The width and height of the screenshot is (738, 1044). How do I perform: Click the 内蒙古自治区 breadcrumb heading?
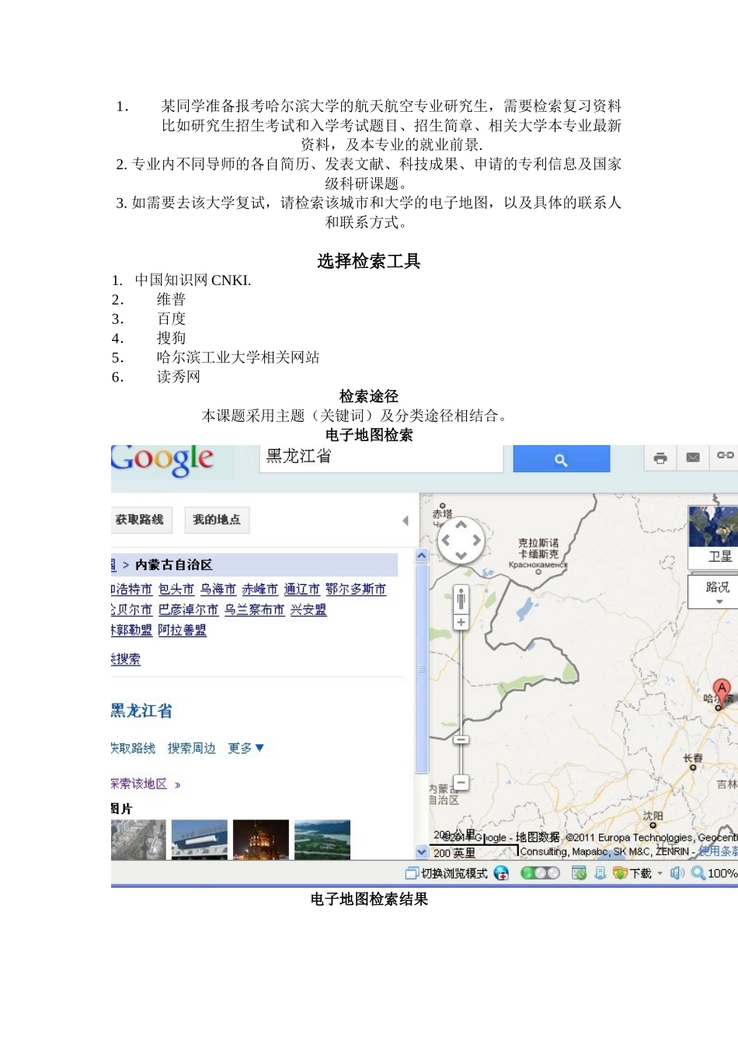coord(174,565)
